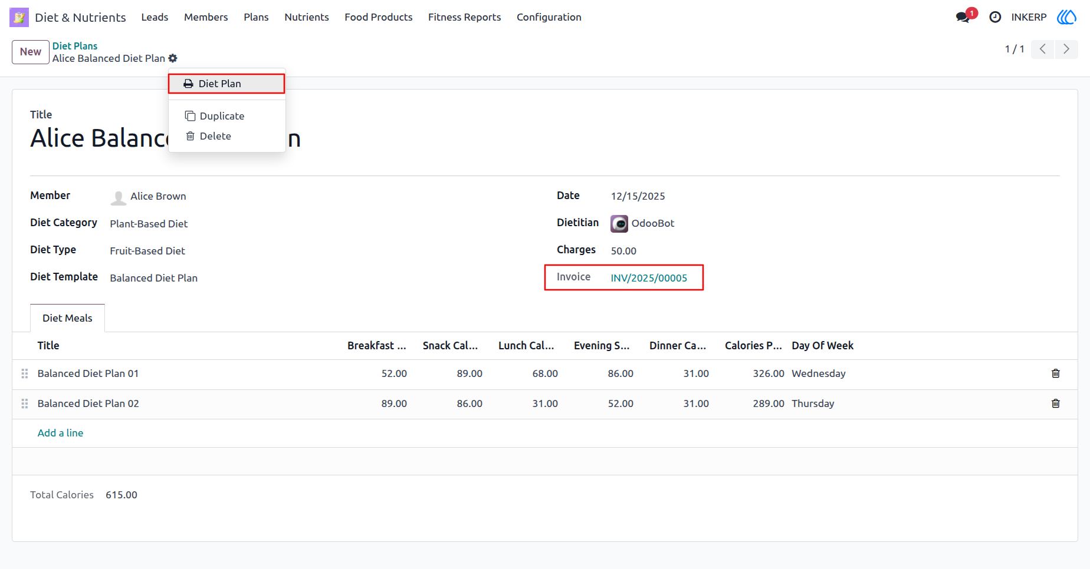Viewport: 1090px width, 569px height.
Task: Open the Nutrients menu
Action: coord(307,17)
